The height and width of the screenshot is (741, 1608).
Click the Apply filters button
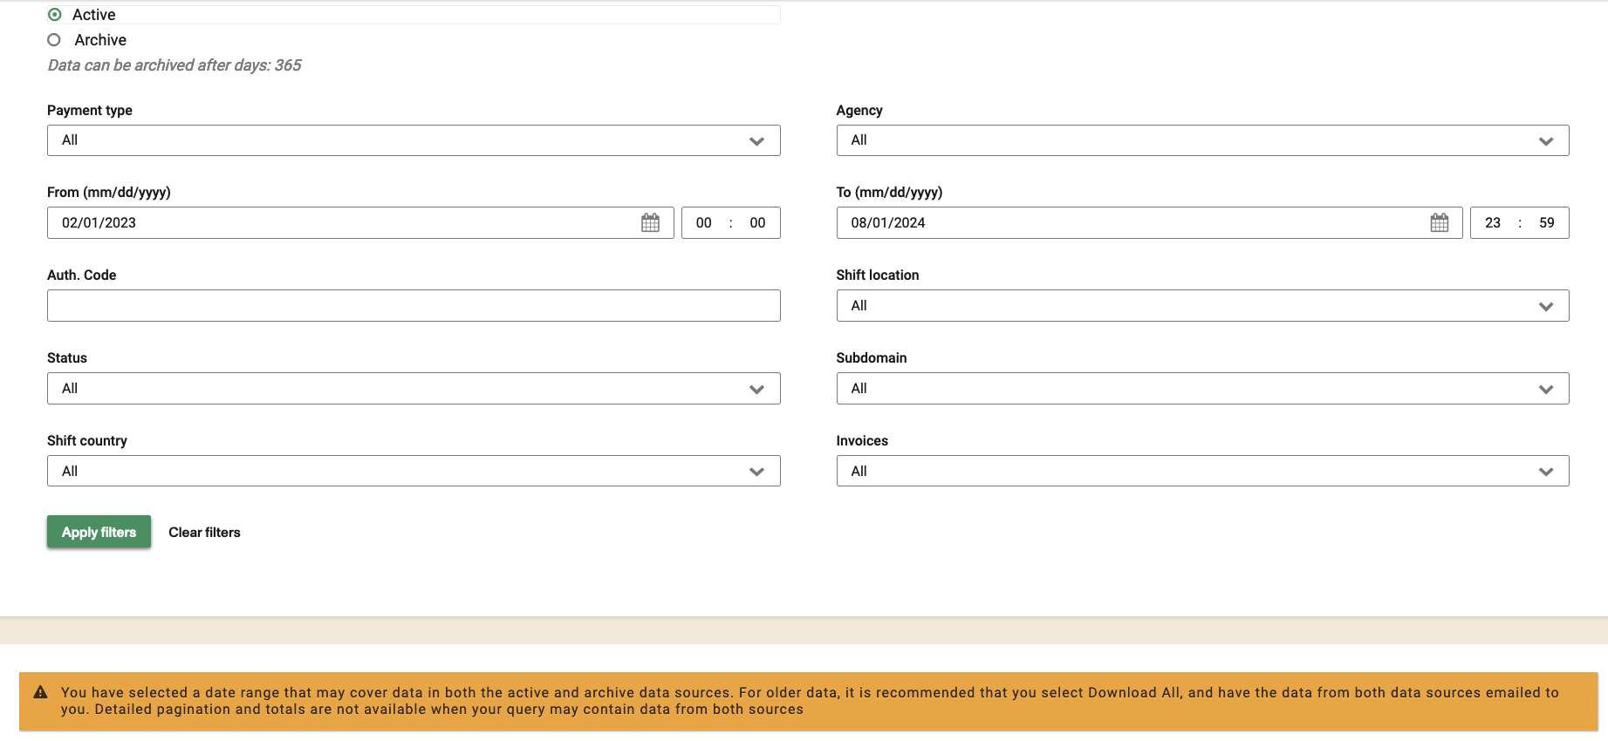coord(99,532)
